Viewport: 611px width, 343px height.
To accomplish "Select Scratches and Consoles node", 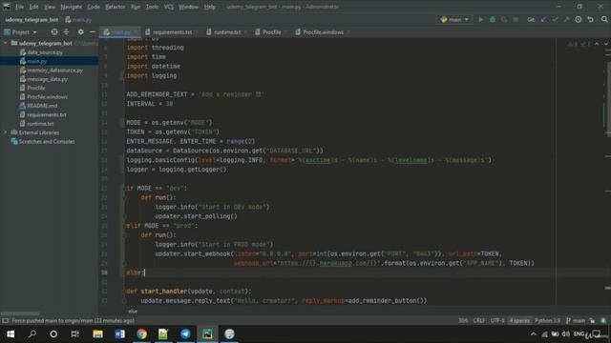I will coord(47,142).
